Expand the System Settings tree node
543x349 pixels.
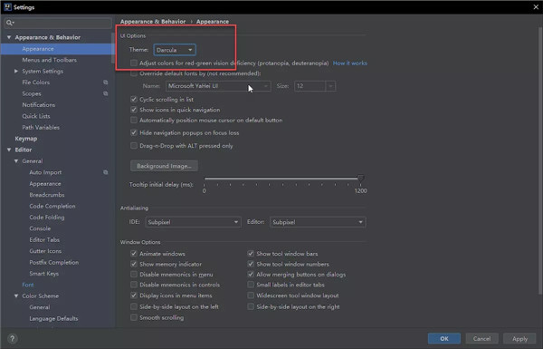point(16,71)
